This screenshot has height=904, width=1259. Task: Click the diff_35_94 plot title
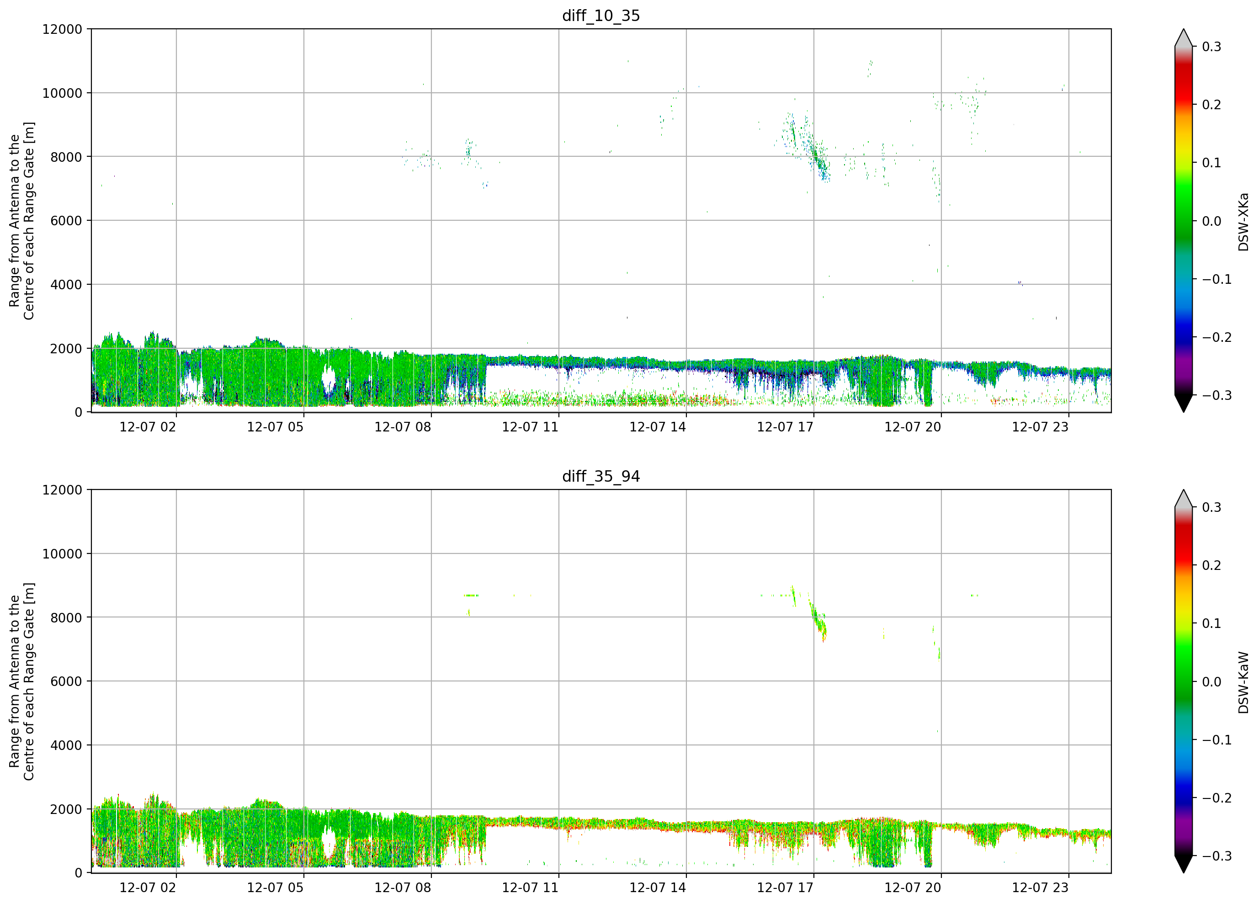(x=600, y=476)
